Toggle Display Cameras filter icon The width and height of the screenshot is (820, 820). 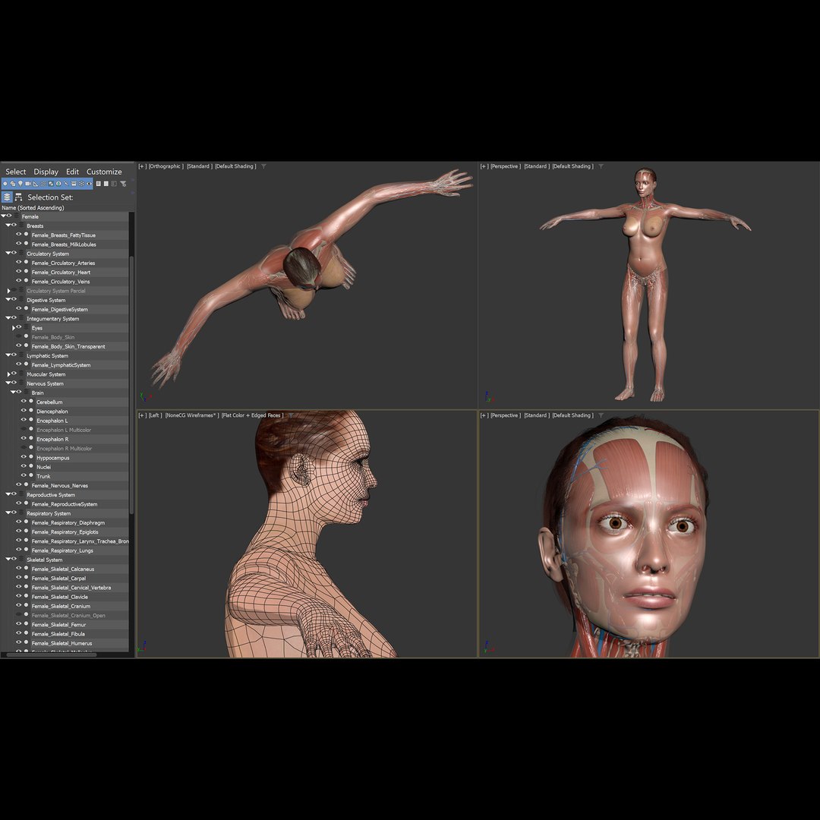click(28, 184)
